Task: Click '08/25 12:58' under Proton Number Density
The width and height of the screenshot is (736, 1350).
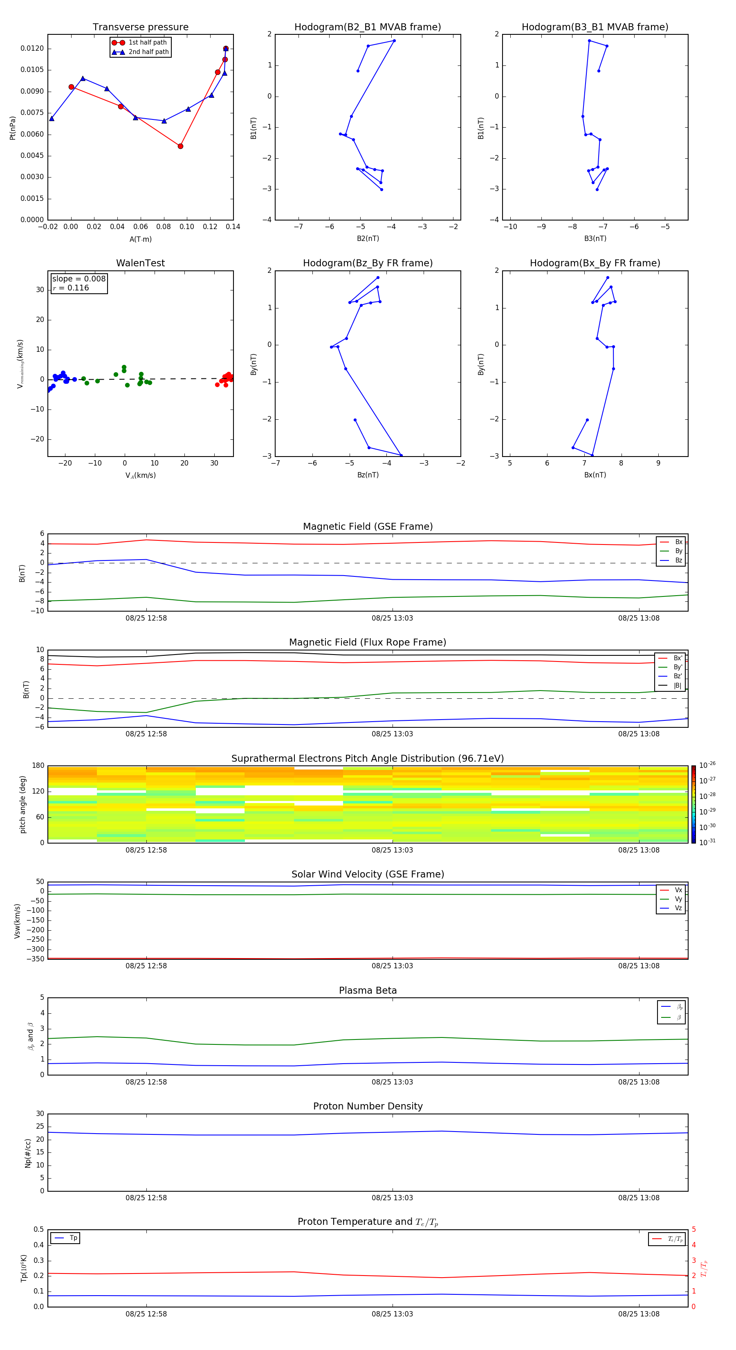Action: (x=146, y=1198)
